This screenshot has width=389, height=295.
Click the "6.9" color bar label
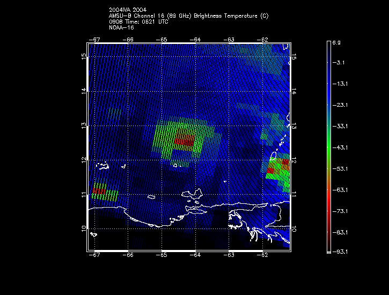tap(336, 43)
